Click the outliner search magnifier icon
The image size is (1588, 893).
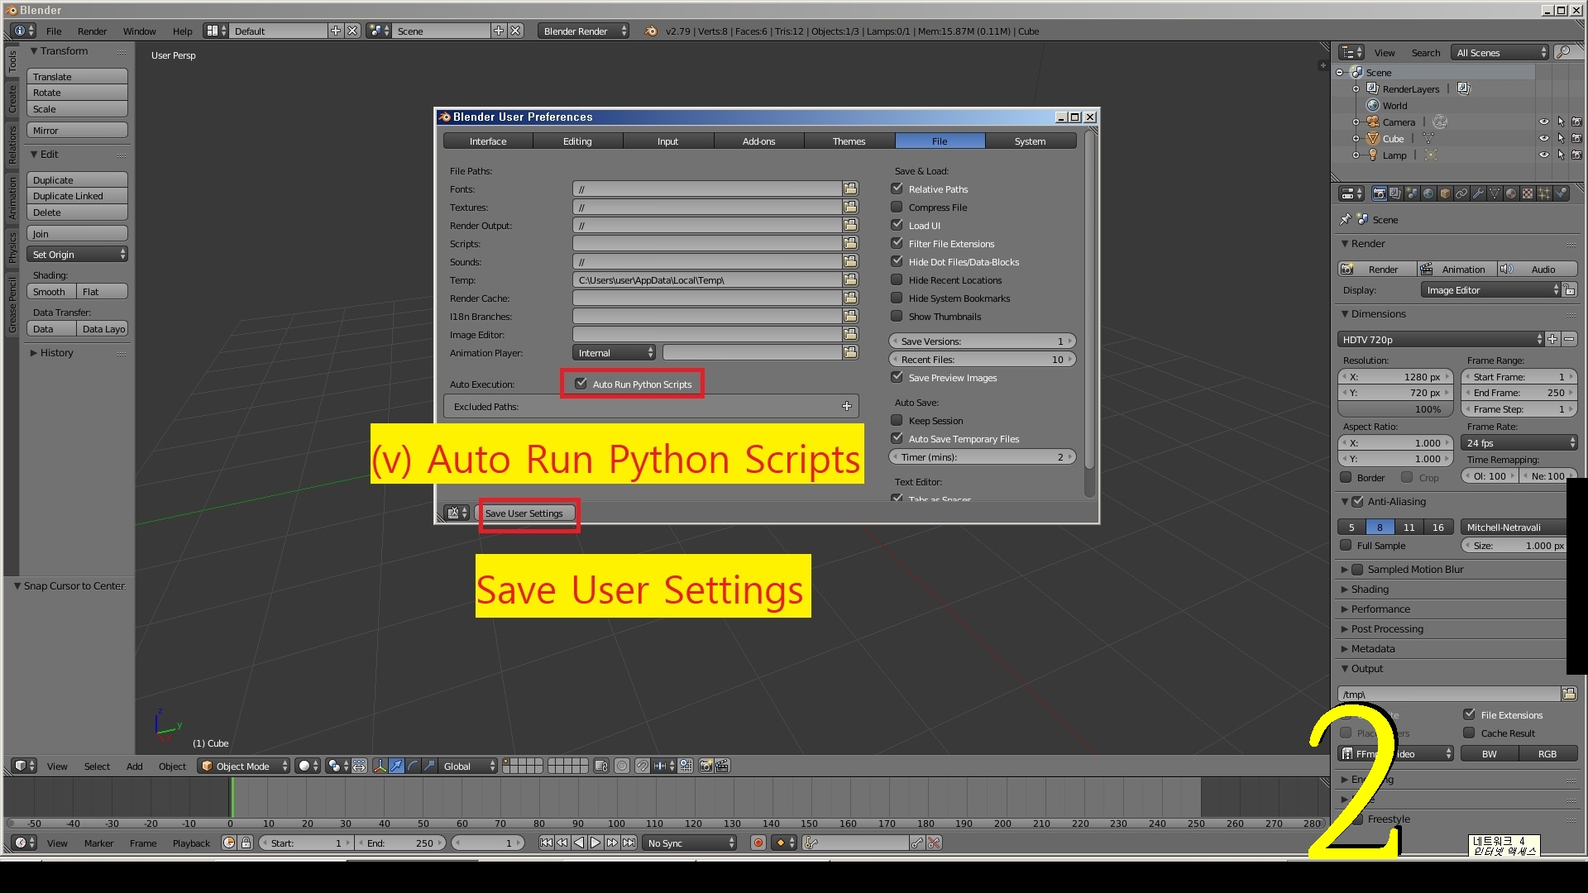pos(1563,52)
